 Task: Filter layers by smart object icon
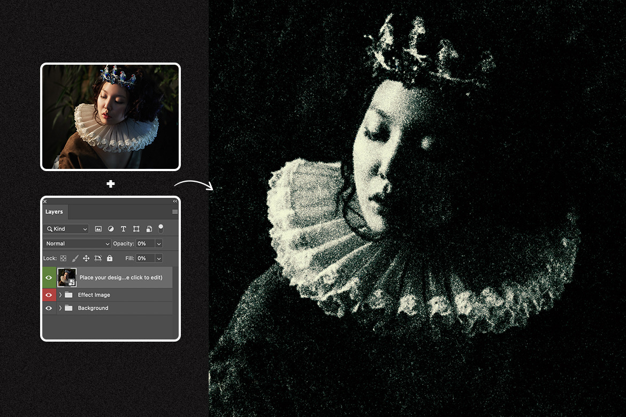[149, 229]
